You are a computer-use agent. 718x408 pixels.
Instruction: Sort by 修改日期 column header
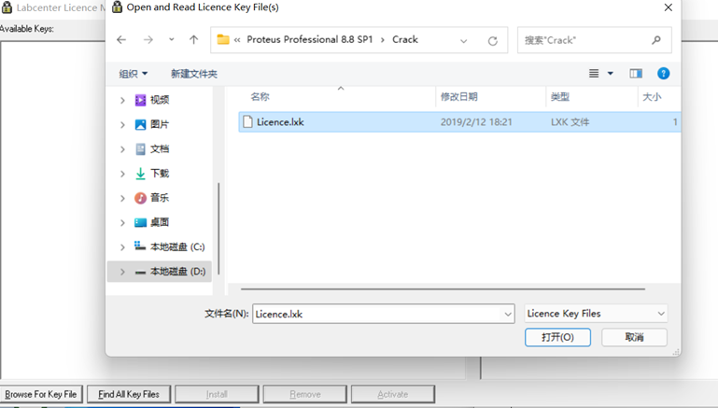[x=458, y=96]
